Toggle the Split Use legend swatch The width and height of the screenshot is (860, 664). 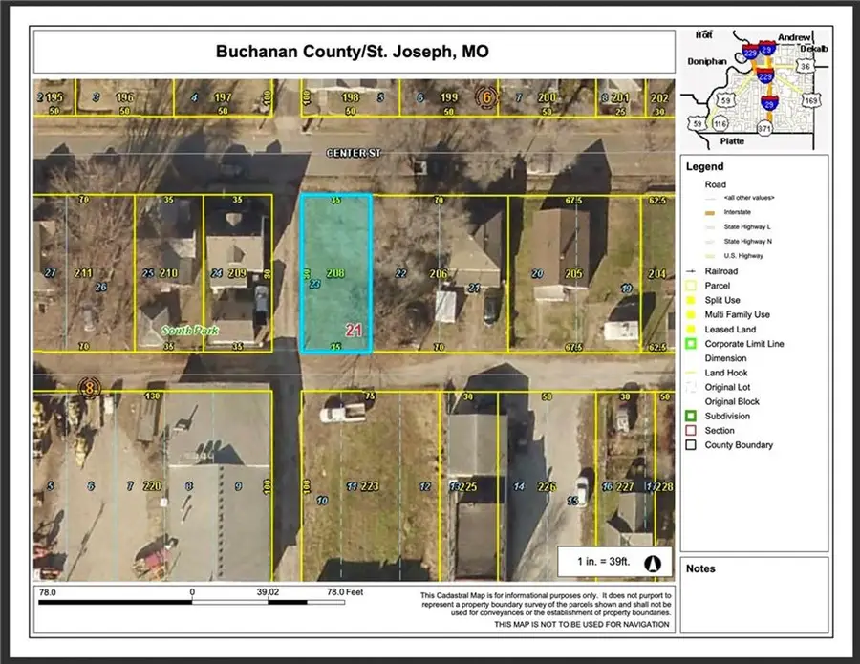pos(690,299)
